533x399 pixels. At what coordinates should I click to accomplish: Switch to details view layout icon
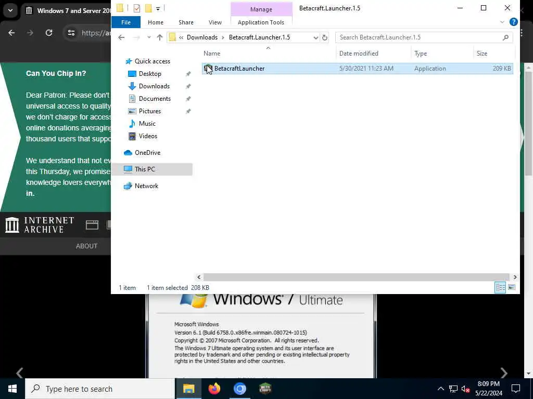tap(500, 287)
